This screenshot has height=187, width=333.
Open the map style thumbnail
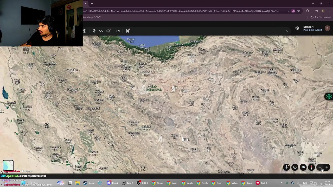pyautogui.click(x=8, y=165)
